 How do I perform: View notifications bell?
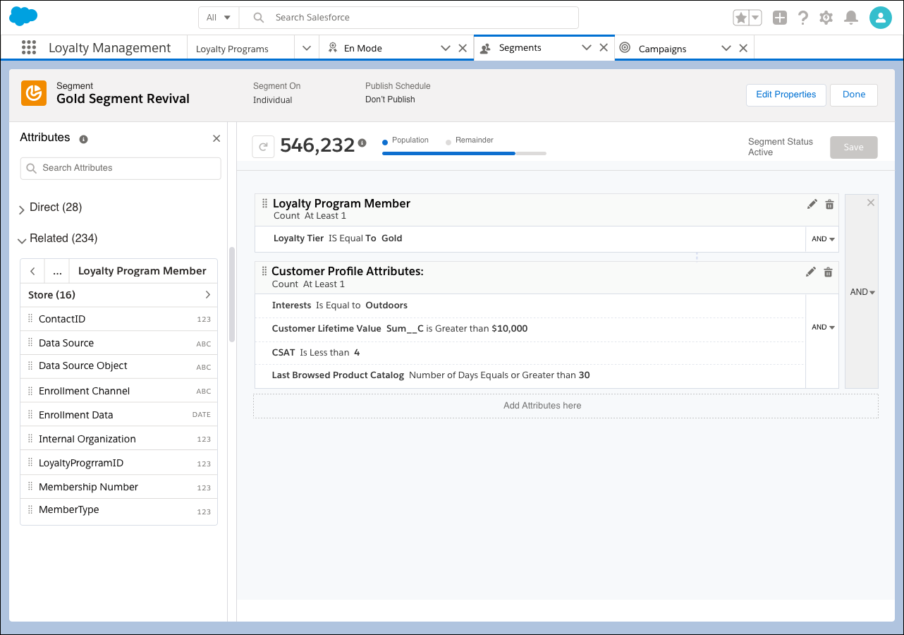pyautogui.click(x=850, y=17)
